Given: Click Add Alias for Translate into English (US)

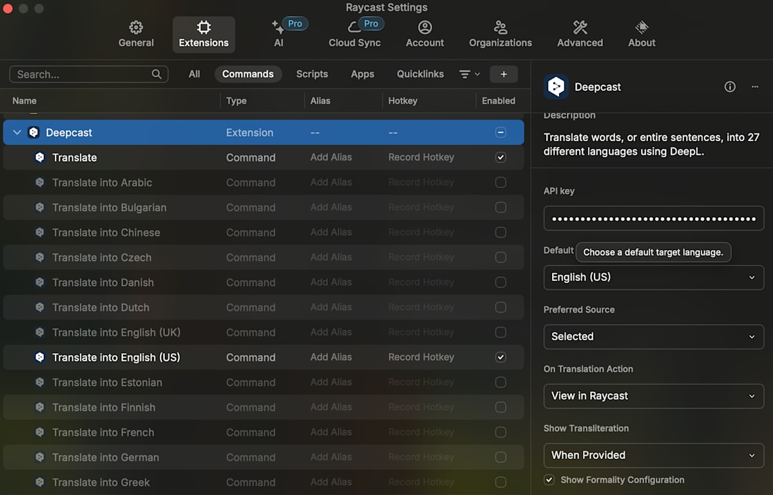Looking at the screenshot, I should 331,357.
